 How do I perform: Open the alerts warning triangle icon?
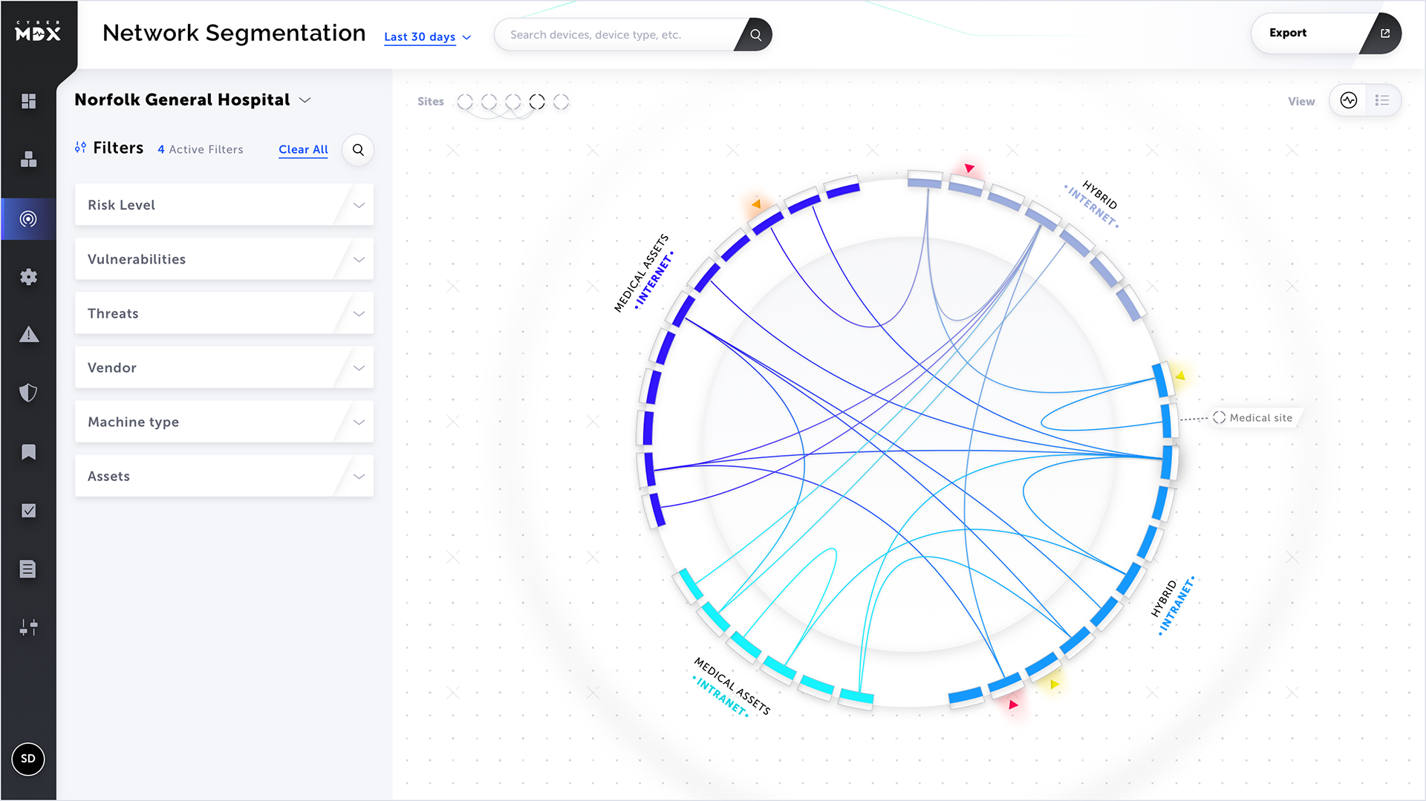pos(28,335)
